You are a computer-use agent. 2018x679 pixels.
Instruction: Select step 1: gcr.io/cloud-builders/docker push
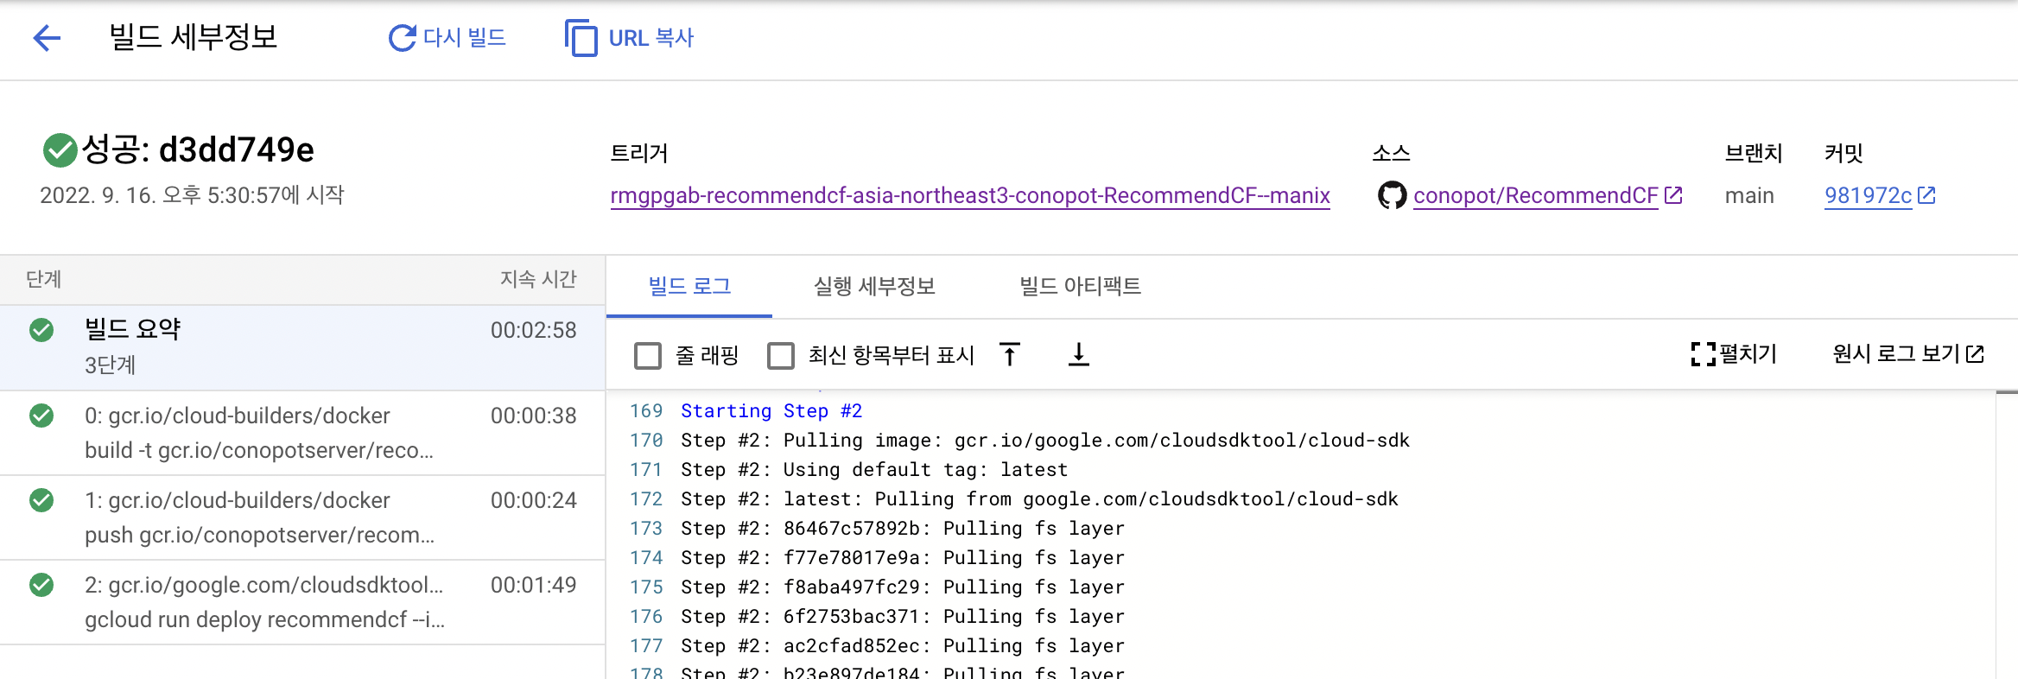(x=302, y=517)
